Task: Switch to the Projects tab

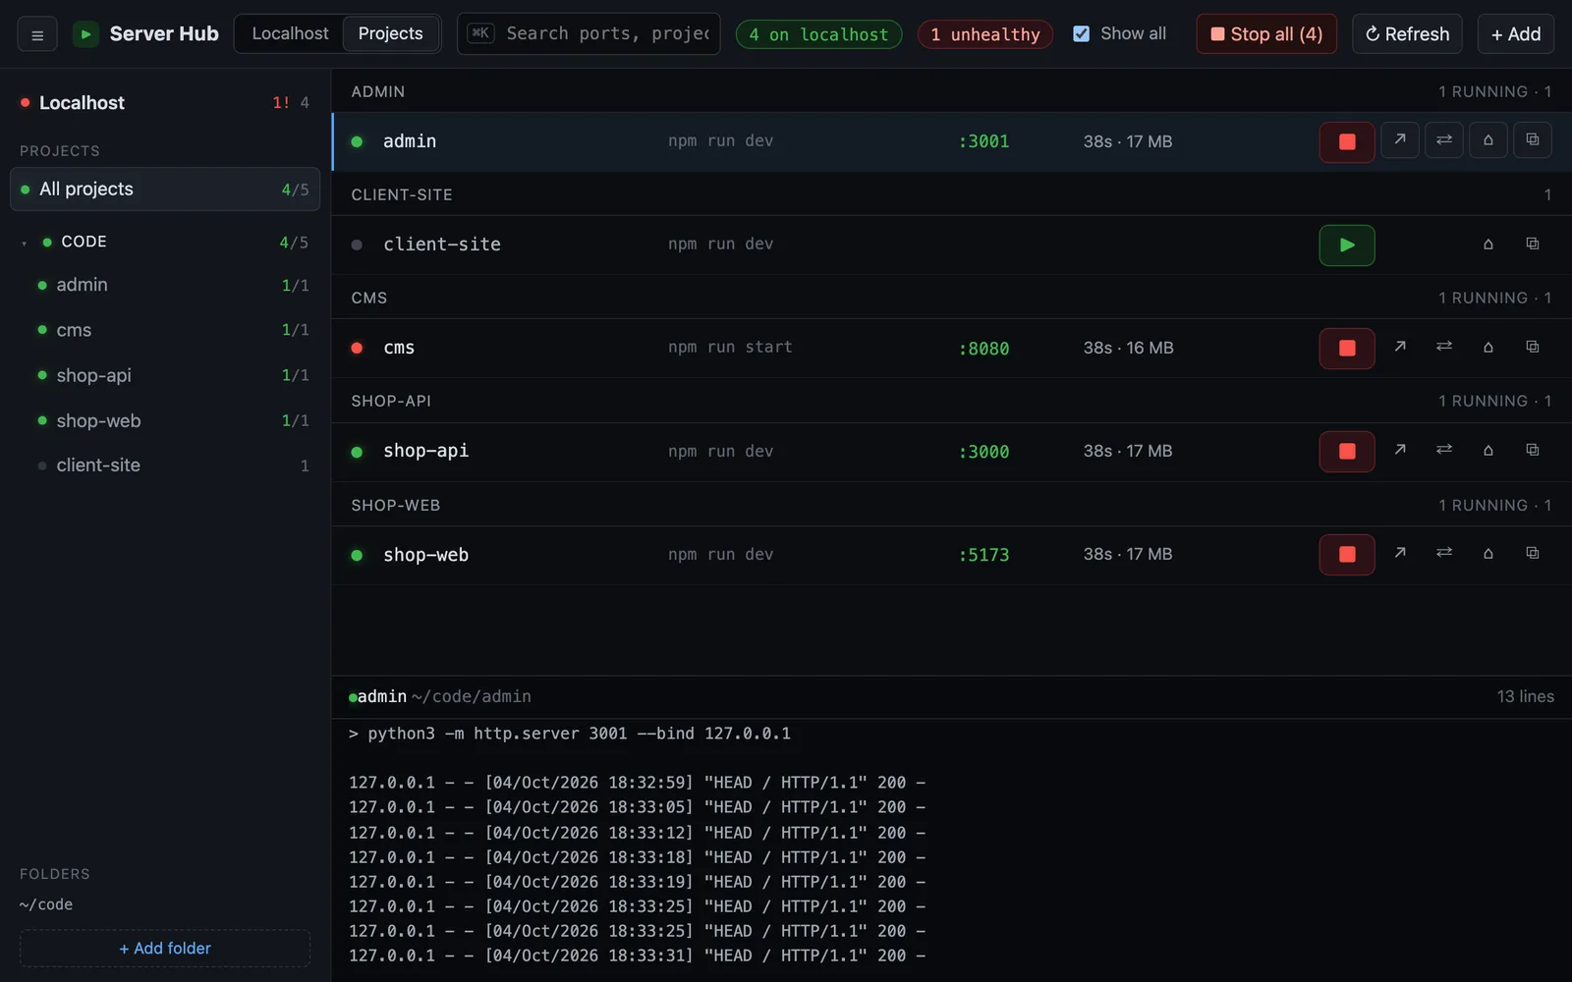Action: click(390, 33)
